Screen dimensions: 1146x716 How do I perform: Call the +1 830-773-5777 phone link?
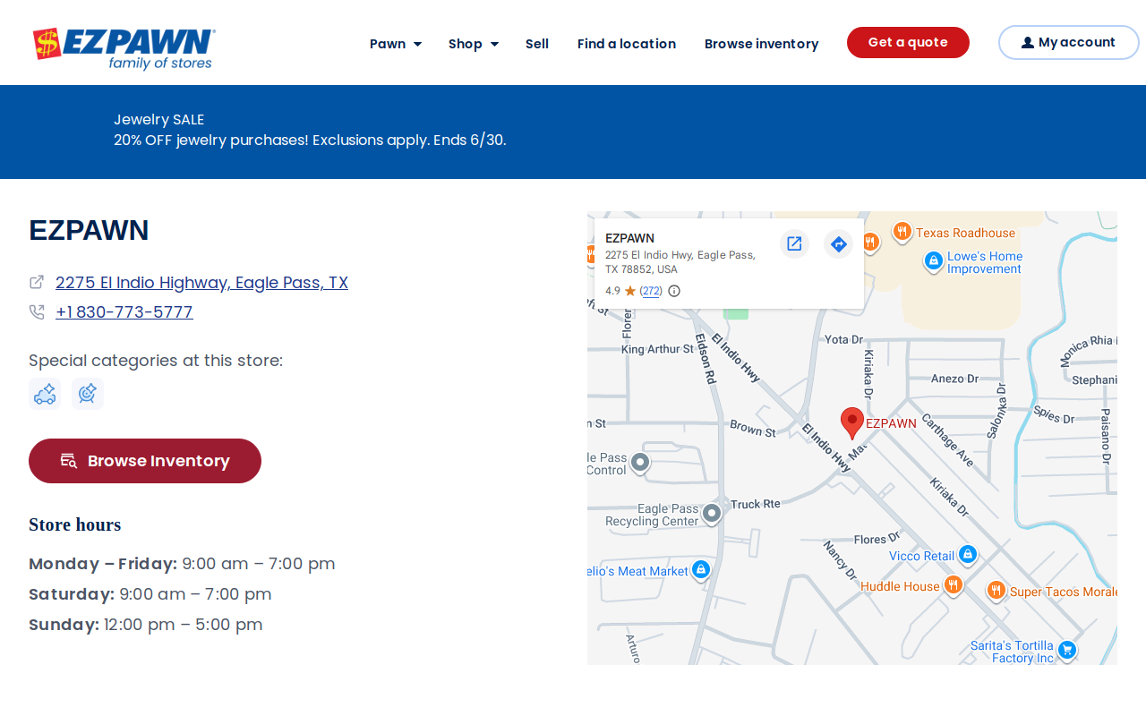coord(124,312)
